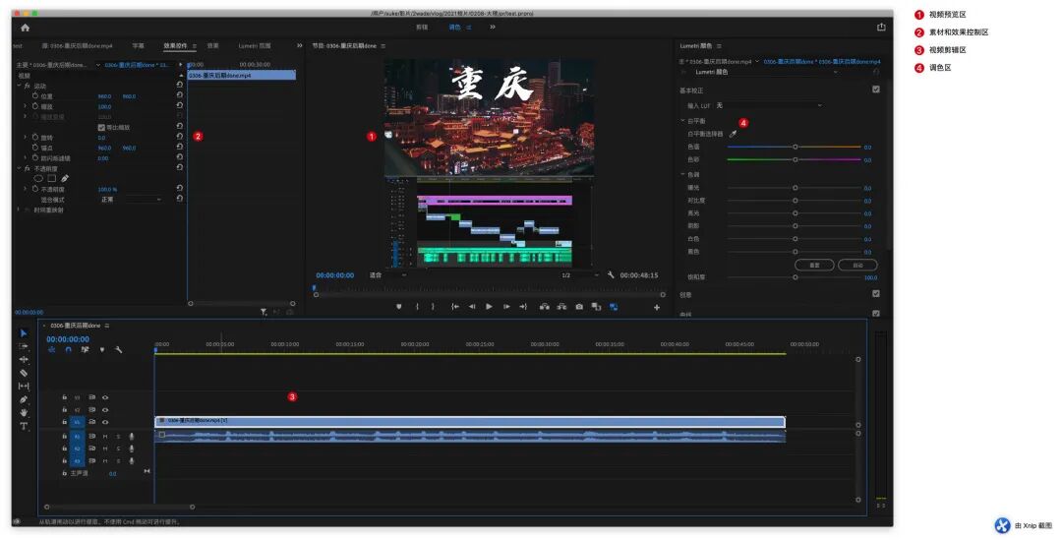
Task: Mute audio track A1
Action: click(105, 437)
